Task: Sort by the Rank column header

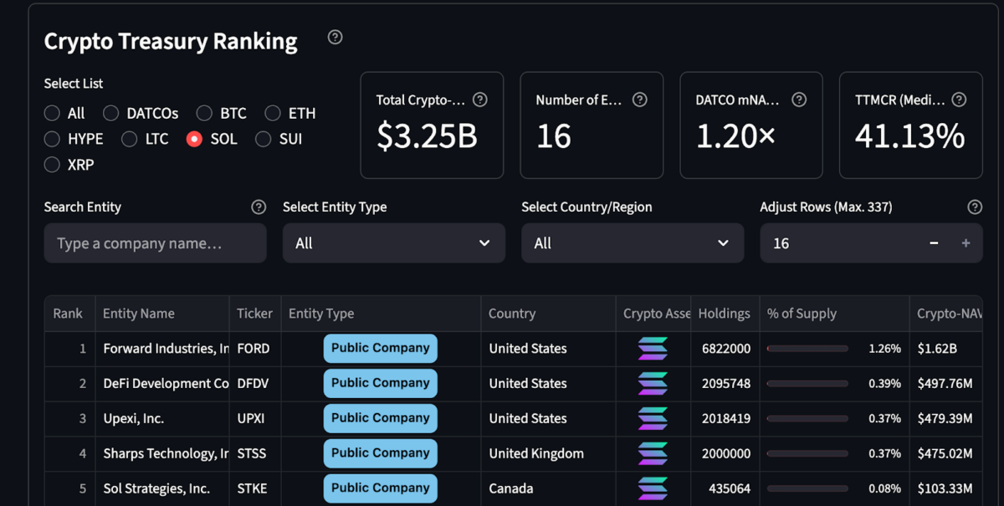Action: (68, 314)
